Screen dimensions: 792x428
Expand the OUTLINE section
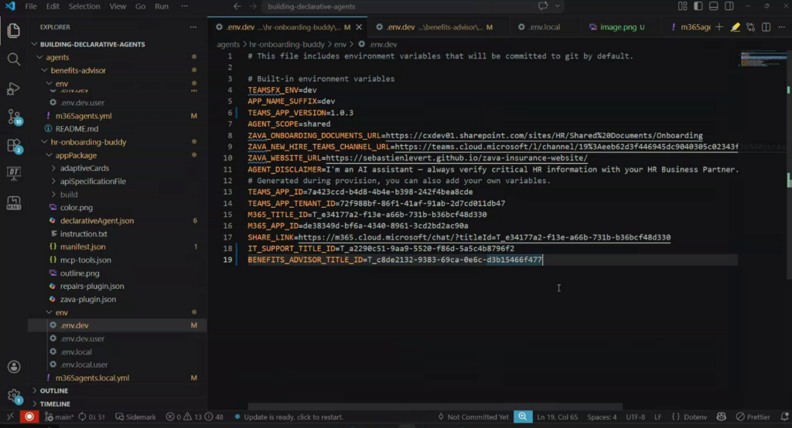[53, 391]
